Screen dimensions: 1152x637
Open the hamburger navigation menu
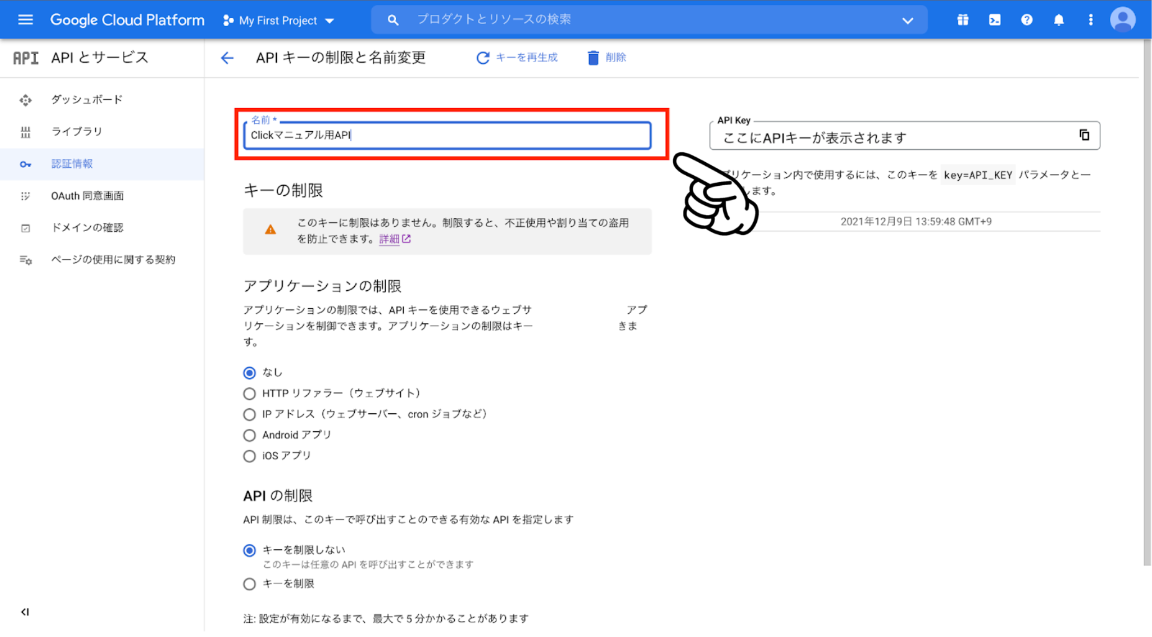coord(25,20)
